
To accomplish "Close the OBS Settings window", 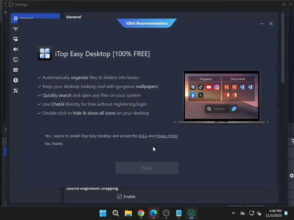I will click(x=283, y=4).
